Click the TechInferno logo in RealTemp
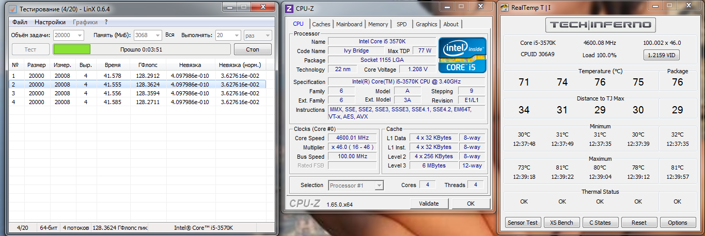The image size is (705, 236). [601, 25]
